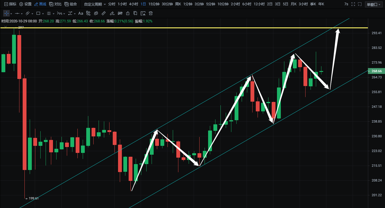Screen dimensions: 385x208
Task: Select the rectangle shape tool
Action: [38, 14]
